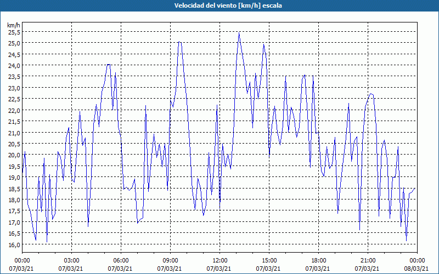
Task: Click the "06:00" time label
Action: (121, 261)
